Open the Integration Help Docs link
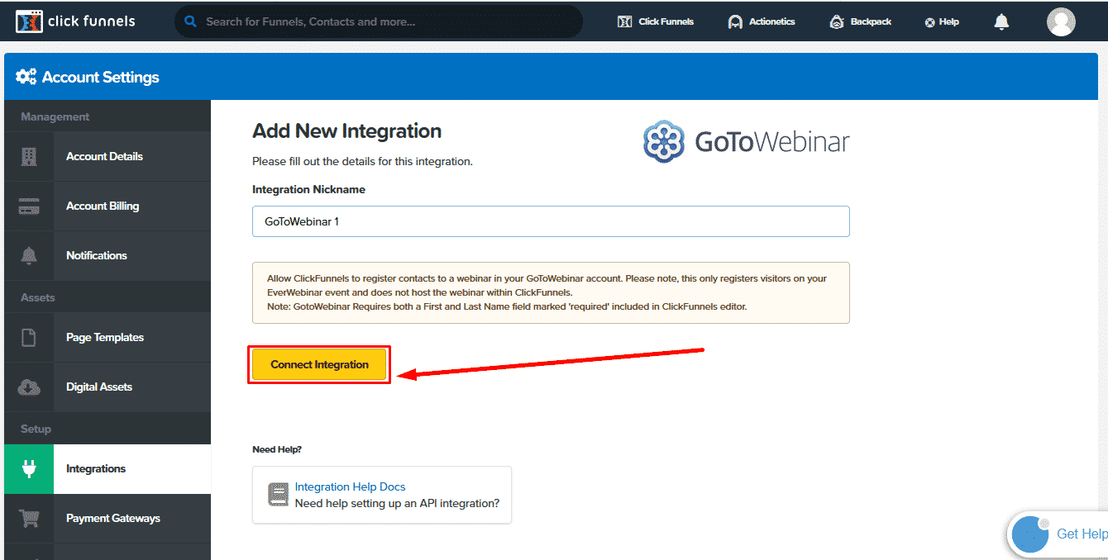This screenshot has height=560, width=1108. (x=350, y=487)
